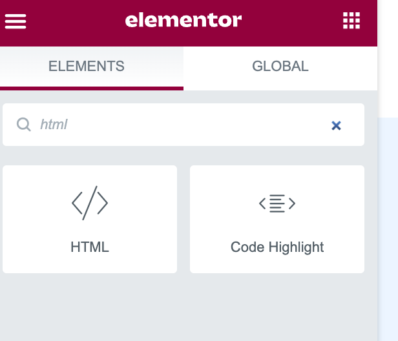Viewport: 398px width, 341px height.
Task: Open the hamburger menu in the header
Action: 16,22
